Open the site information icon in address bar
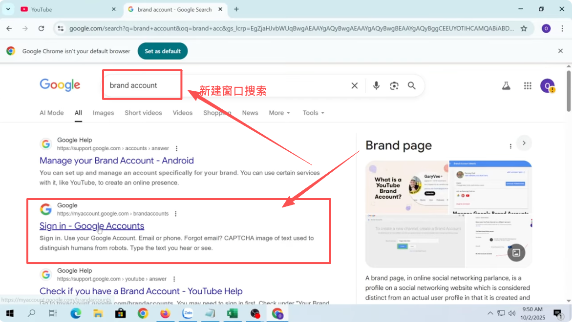Viewport: 574px width, 324px height. [61, 28]
